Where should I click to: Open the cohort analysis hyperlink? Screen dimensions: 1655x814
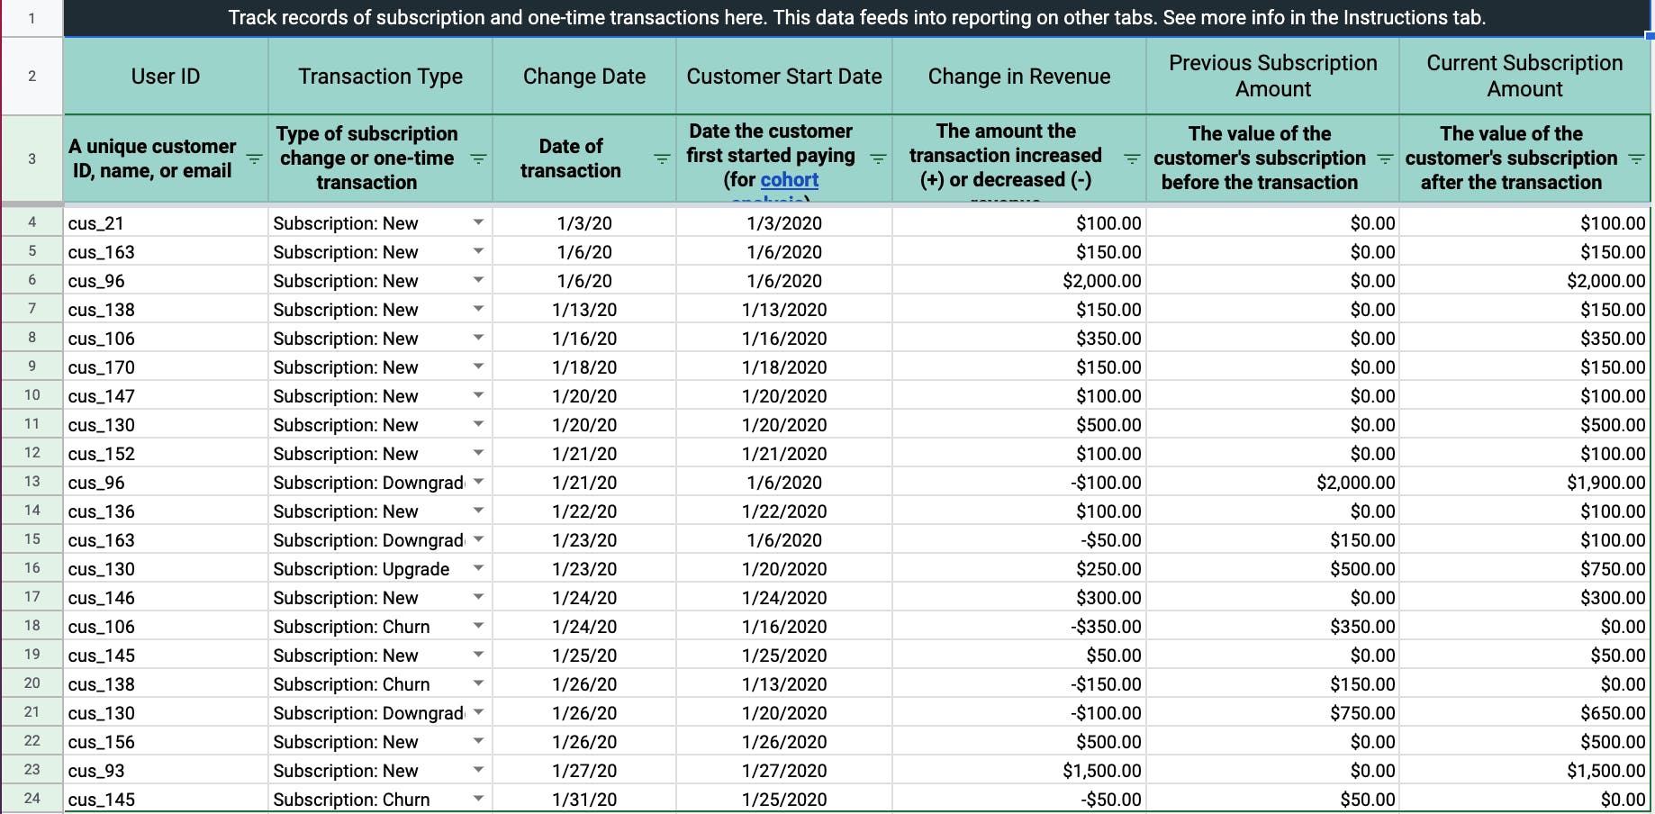(789, 180)
